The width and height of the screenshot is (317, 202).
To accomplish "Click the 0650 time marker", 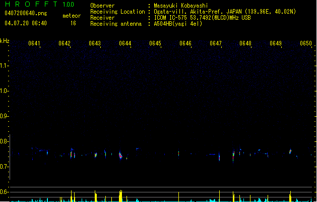I will coord(306,43).
